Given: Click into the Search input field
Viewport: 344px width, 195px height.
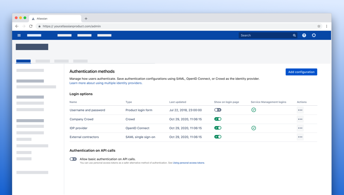Looking at the screenshot, I should [265, 35].
